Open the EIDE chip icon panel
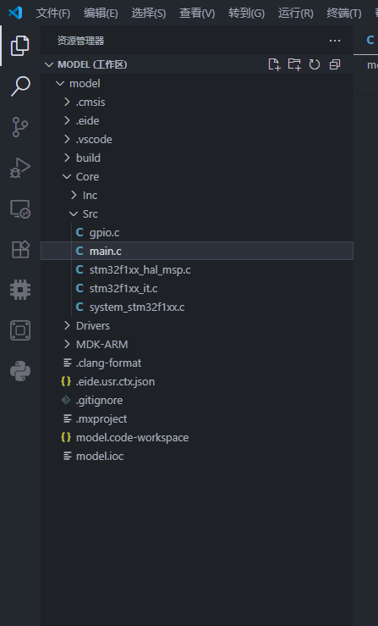Image resolution: width=378 pixels, height=626 pixels. tap(20, 290)
